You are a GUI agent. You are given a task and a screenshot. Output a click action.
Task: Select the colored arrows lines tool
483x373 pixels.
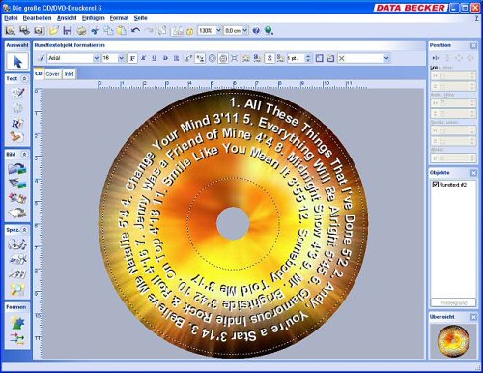[17, 338]
